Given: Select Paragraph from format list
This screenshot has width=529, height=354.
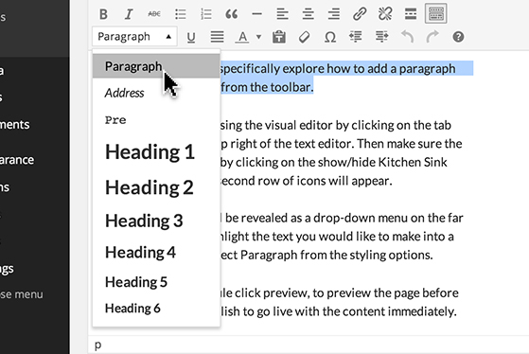Looking at the screenshot, I should tap(156, 66).
